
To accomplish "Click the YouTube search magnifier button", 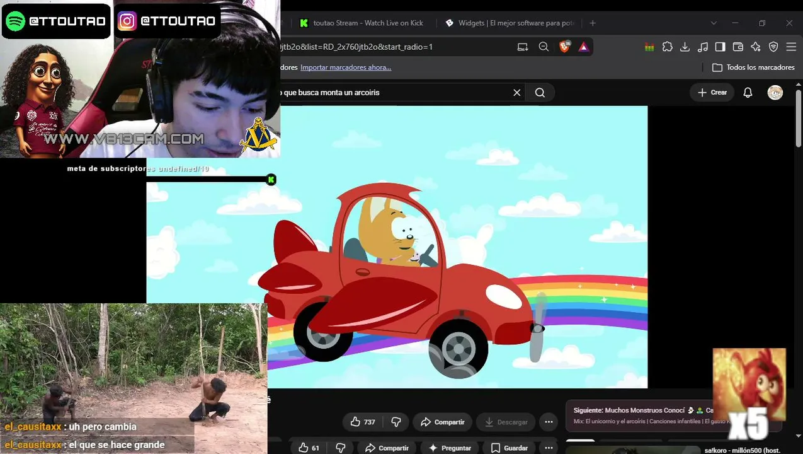I will 540,93.
